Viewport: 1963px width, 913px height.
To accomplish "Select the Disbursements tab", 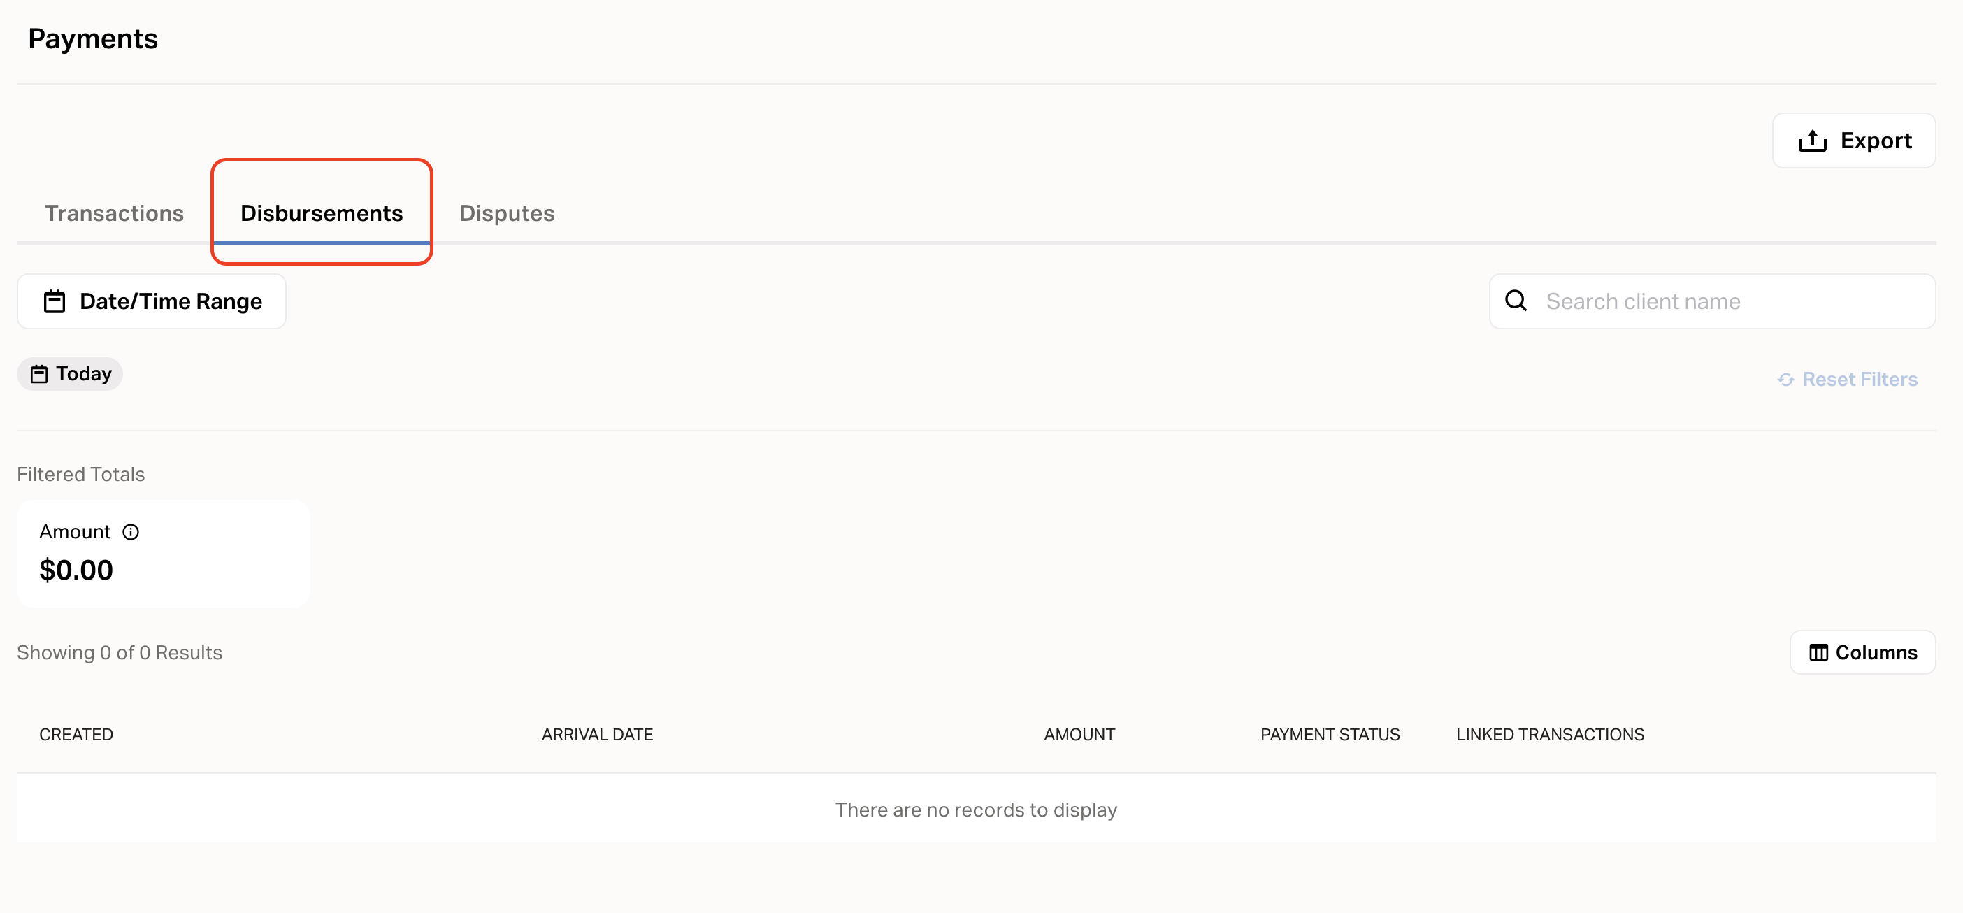I will [x=322, y=213].
